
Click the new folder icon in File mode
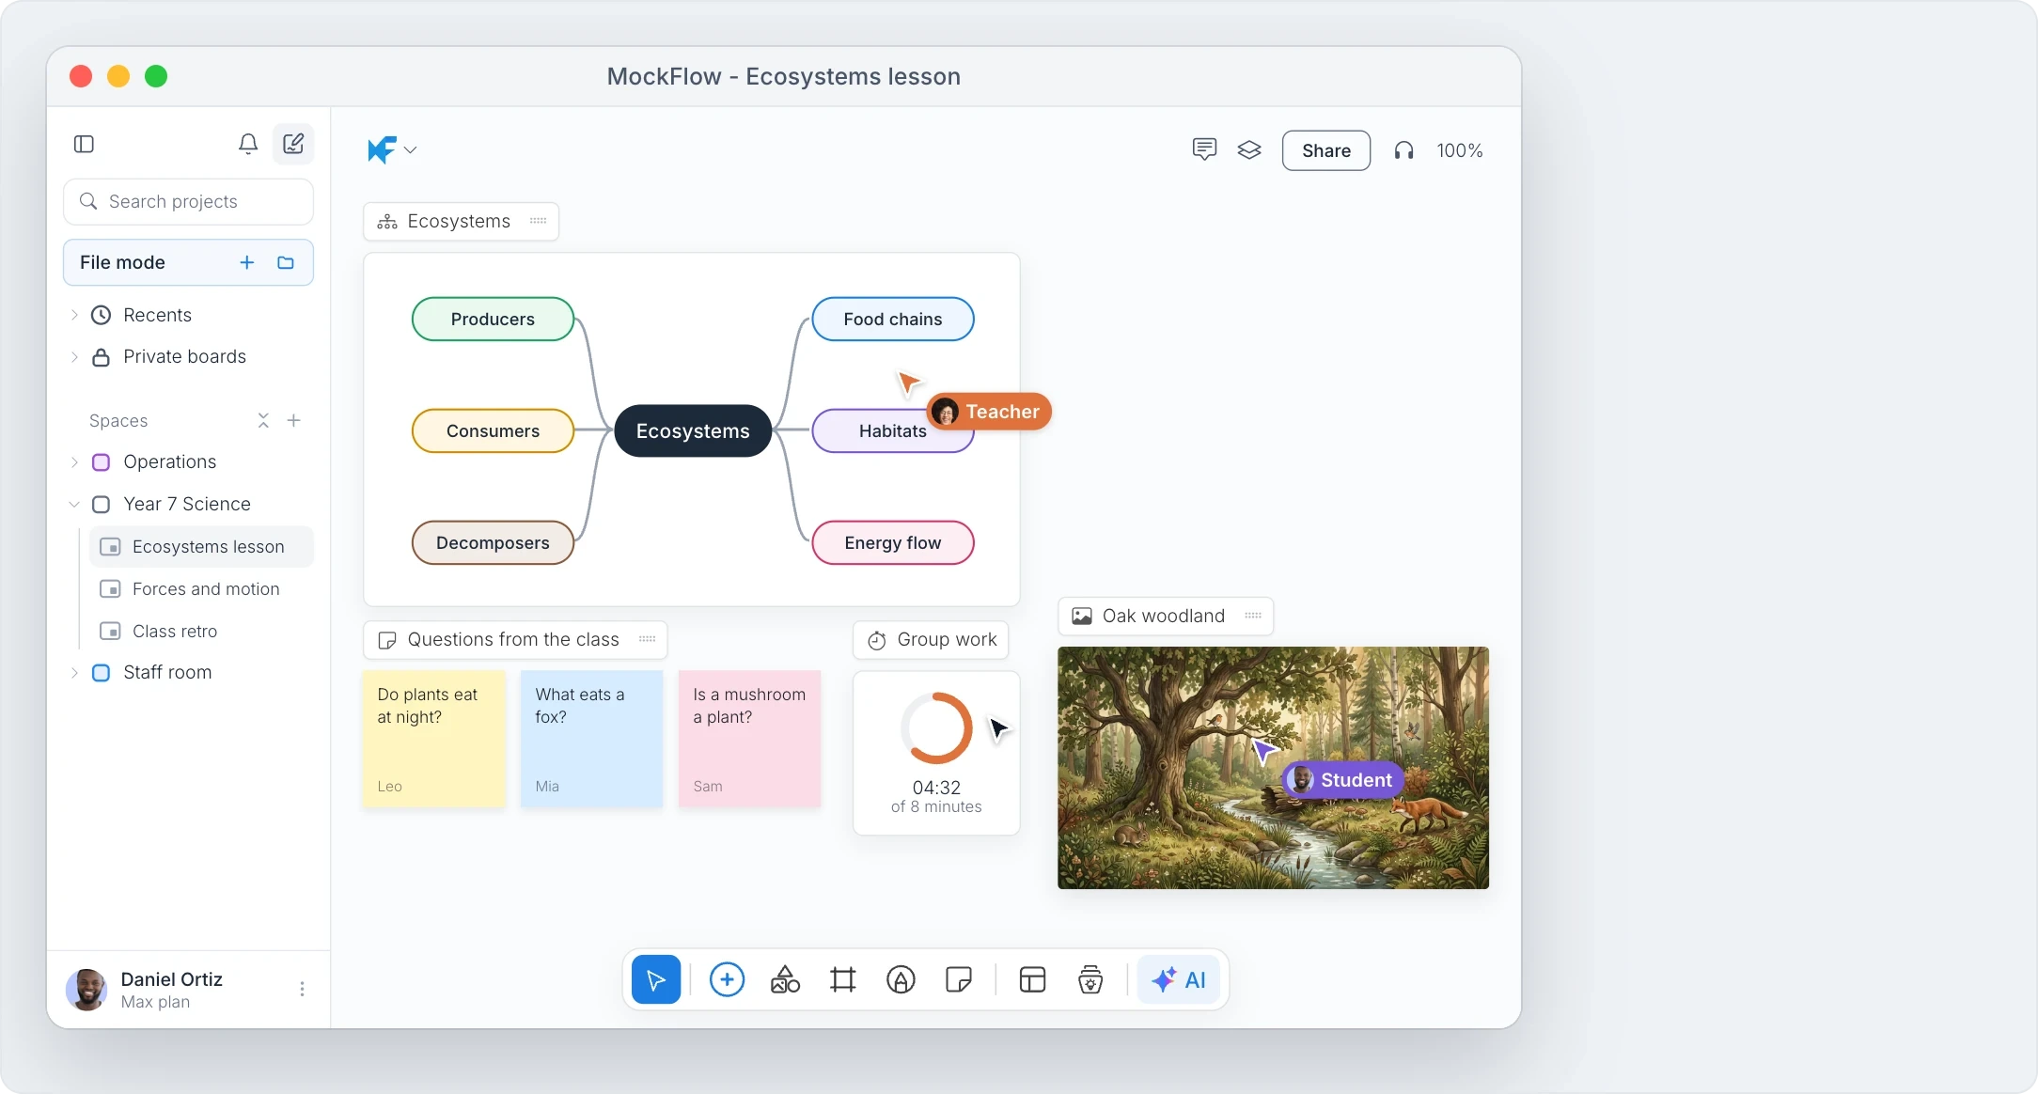(286, 262)
